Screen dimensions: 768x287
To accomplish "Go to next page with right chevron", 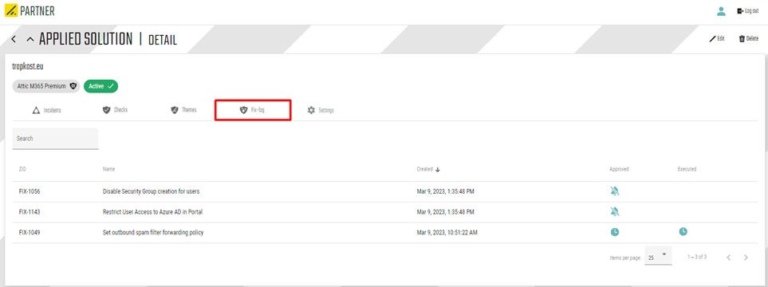I will pyautogui.click(x=746, y=258).
